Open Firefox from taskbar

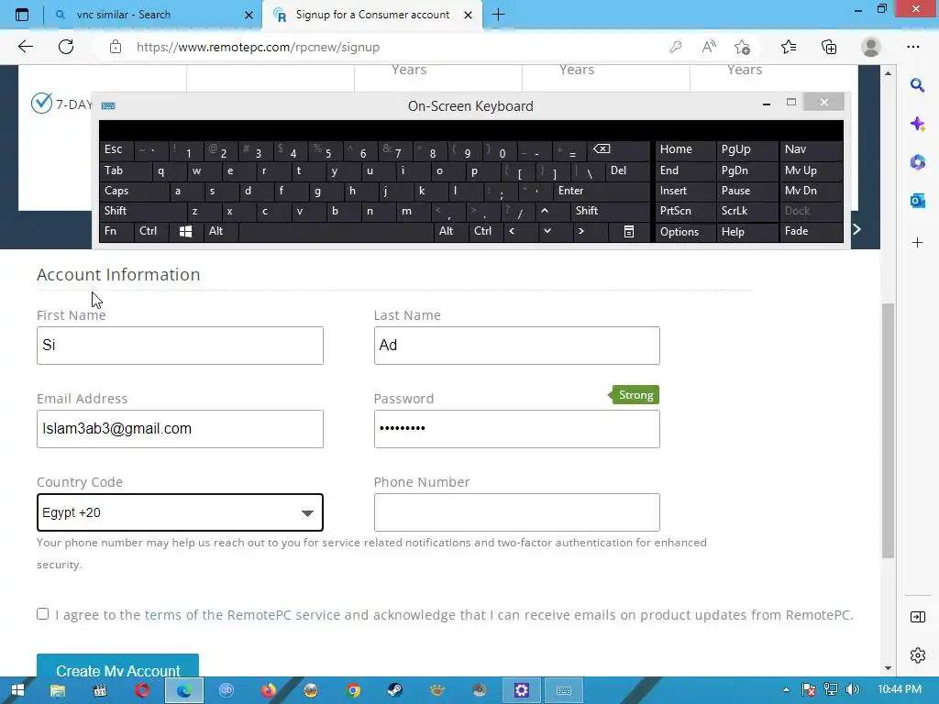[x=269, y=690]
